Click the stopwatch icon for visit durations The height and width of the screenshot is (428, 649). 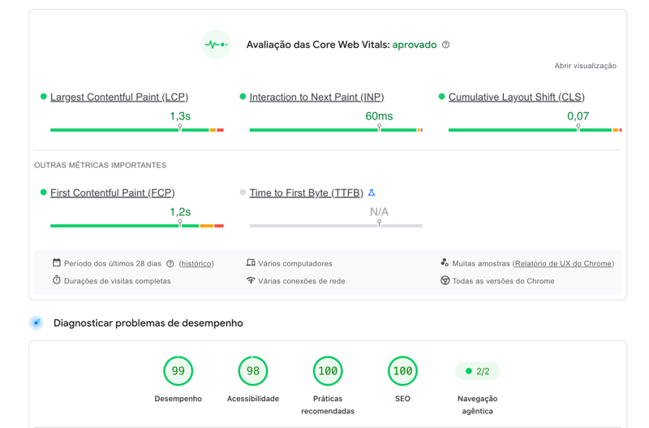point(57,280)
